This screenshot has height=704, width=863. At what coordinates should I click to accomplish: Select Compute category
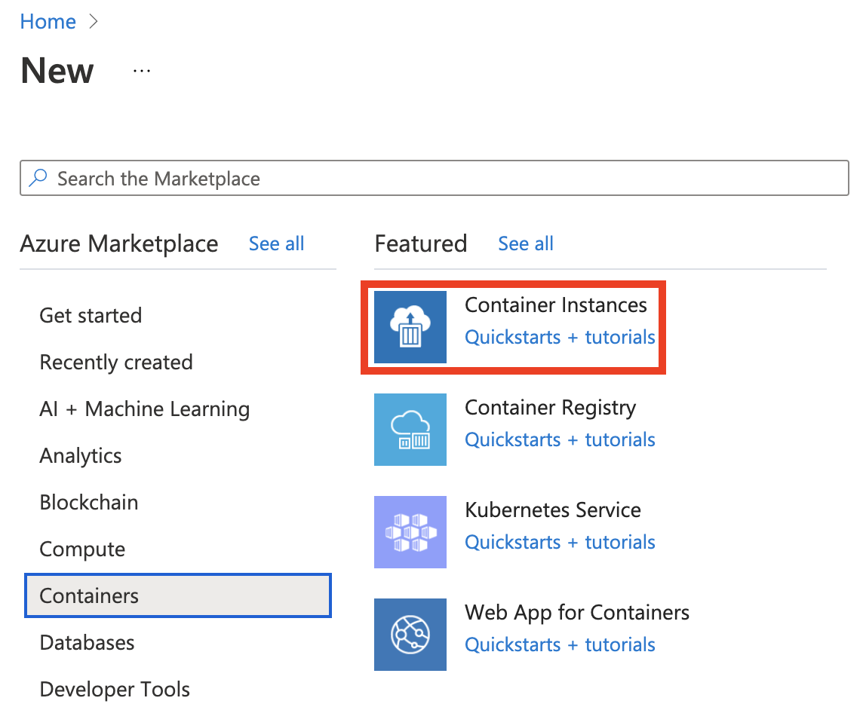(82, 549)
